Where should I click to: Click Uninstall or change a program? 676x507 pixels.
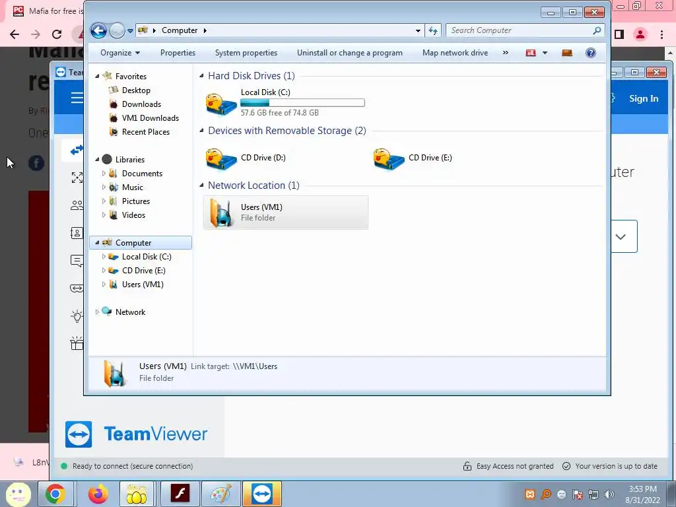pos(350,53)
